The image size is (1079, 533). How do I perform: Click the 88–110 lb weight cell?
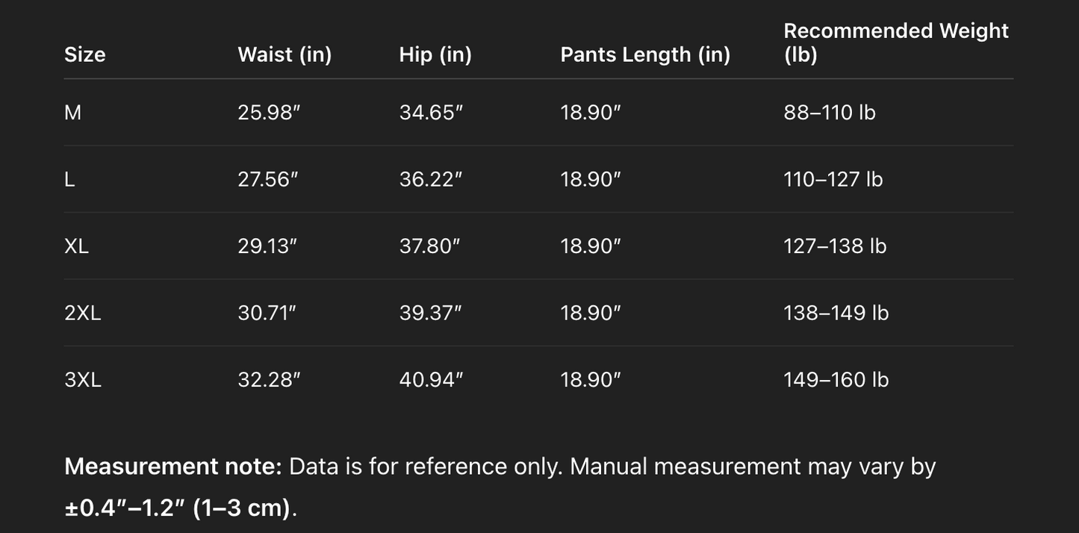829,113
